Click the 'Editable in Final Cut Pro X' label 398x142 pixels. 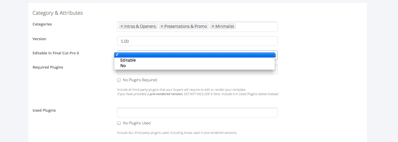tap(56, 53)
